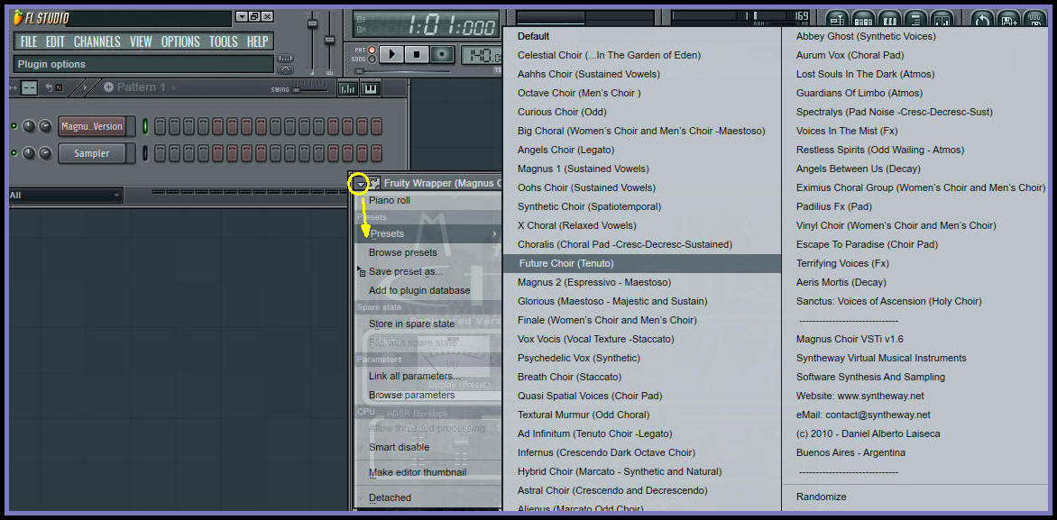Open the All channel filter dropdown

click(66, 196)
